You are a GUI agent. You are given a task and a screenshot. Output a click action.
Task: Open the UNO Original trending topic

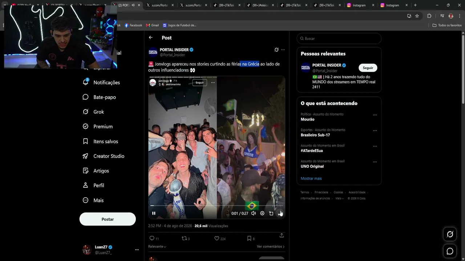click(312, 166)
